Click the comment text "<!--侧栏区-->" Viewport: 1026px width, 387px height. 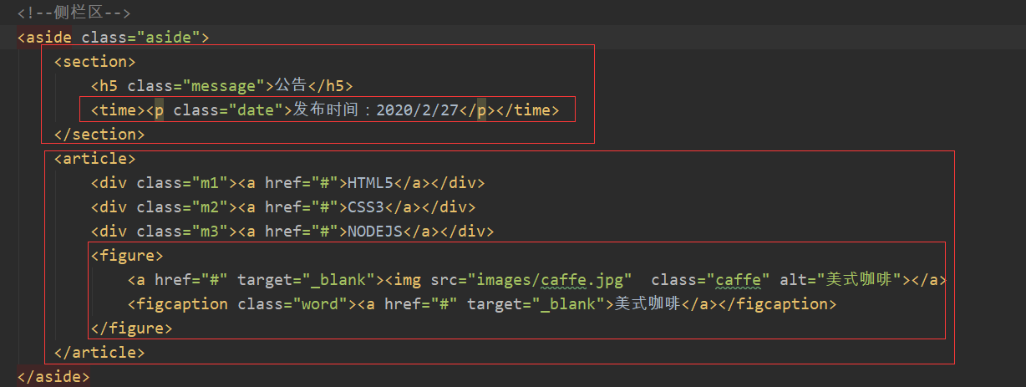click(x=74, y=13)
